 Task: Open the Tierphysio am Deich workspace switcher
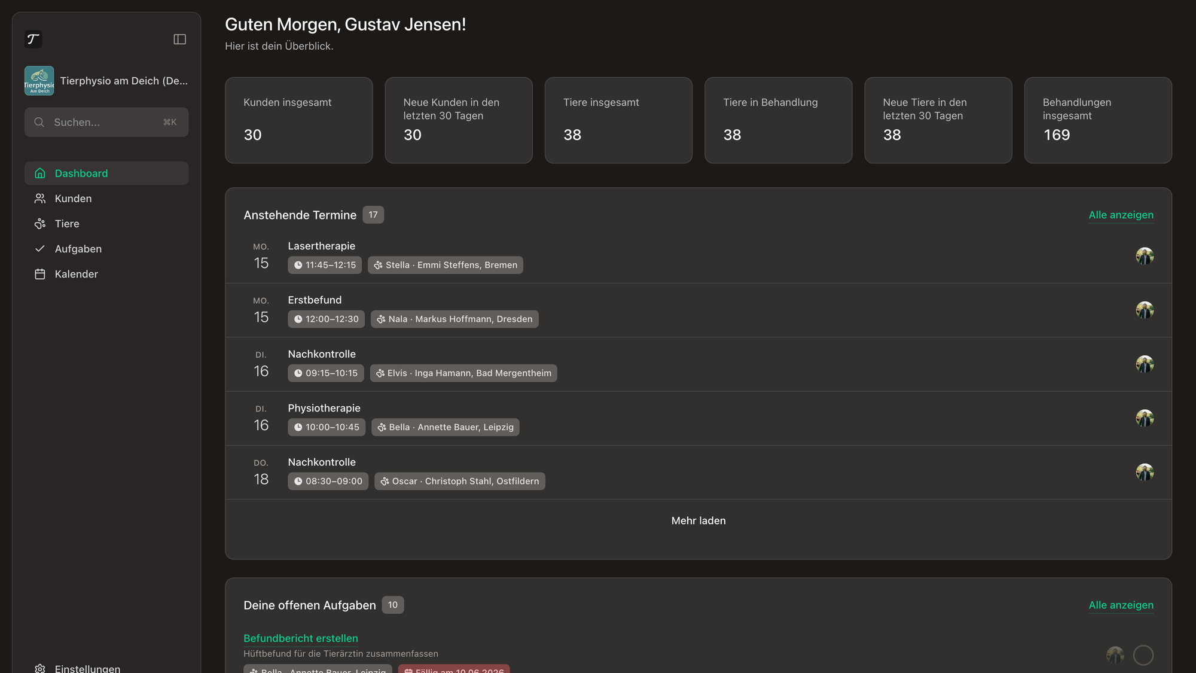(x=106, y=81)
